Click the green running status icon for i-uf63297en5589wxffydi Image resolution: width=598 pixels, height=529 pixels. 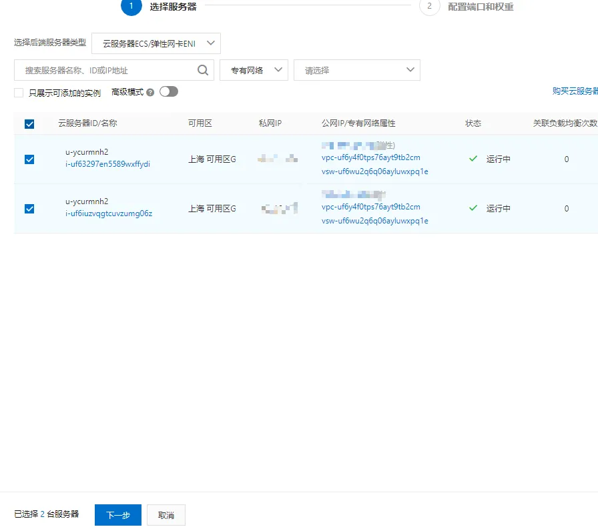[x=473, y=159]
